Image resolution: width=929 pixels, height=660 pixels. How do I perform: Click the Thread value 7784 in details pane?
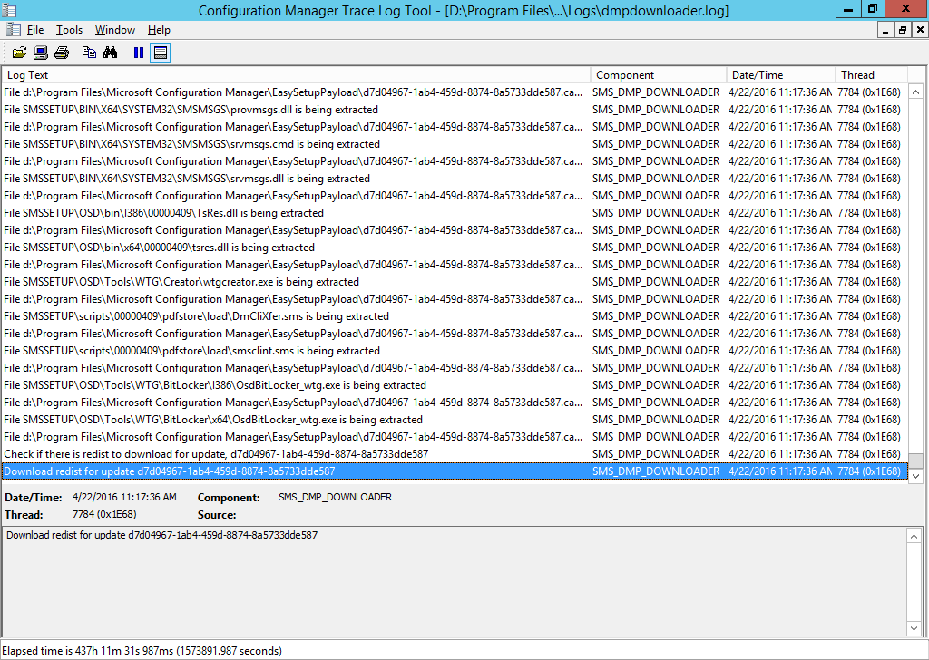(104, 514)
